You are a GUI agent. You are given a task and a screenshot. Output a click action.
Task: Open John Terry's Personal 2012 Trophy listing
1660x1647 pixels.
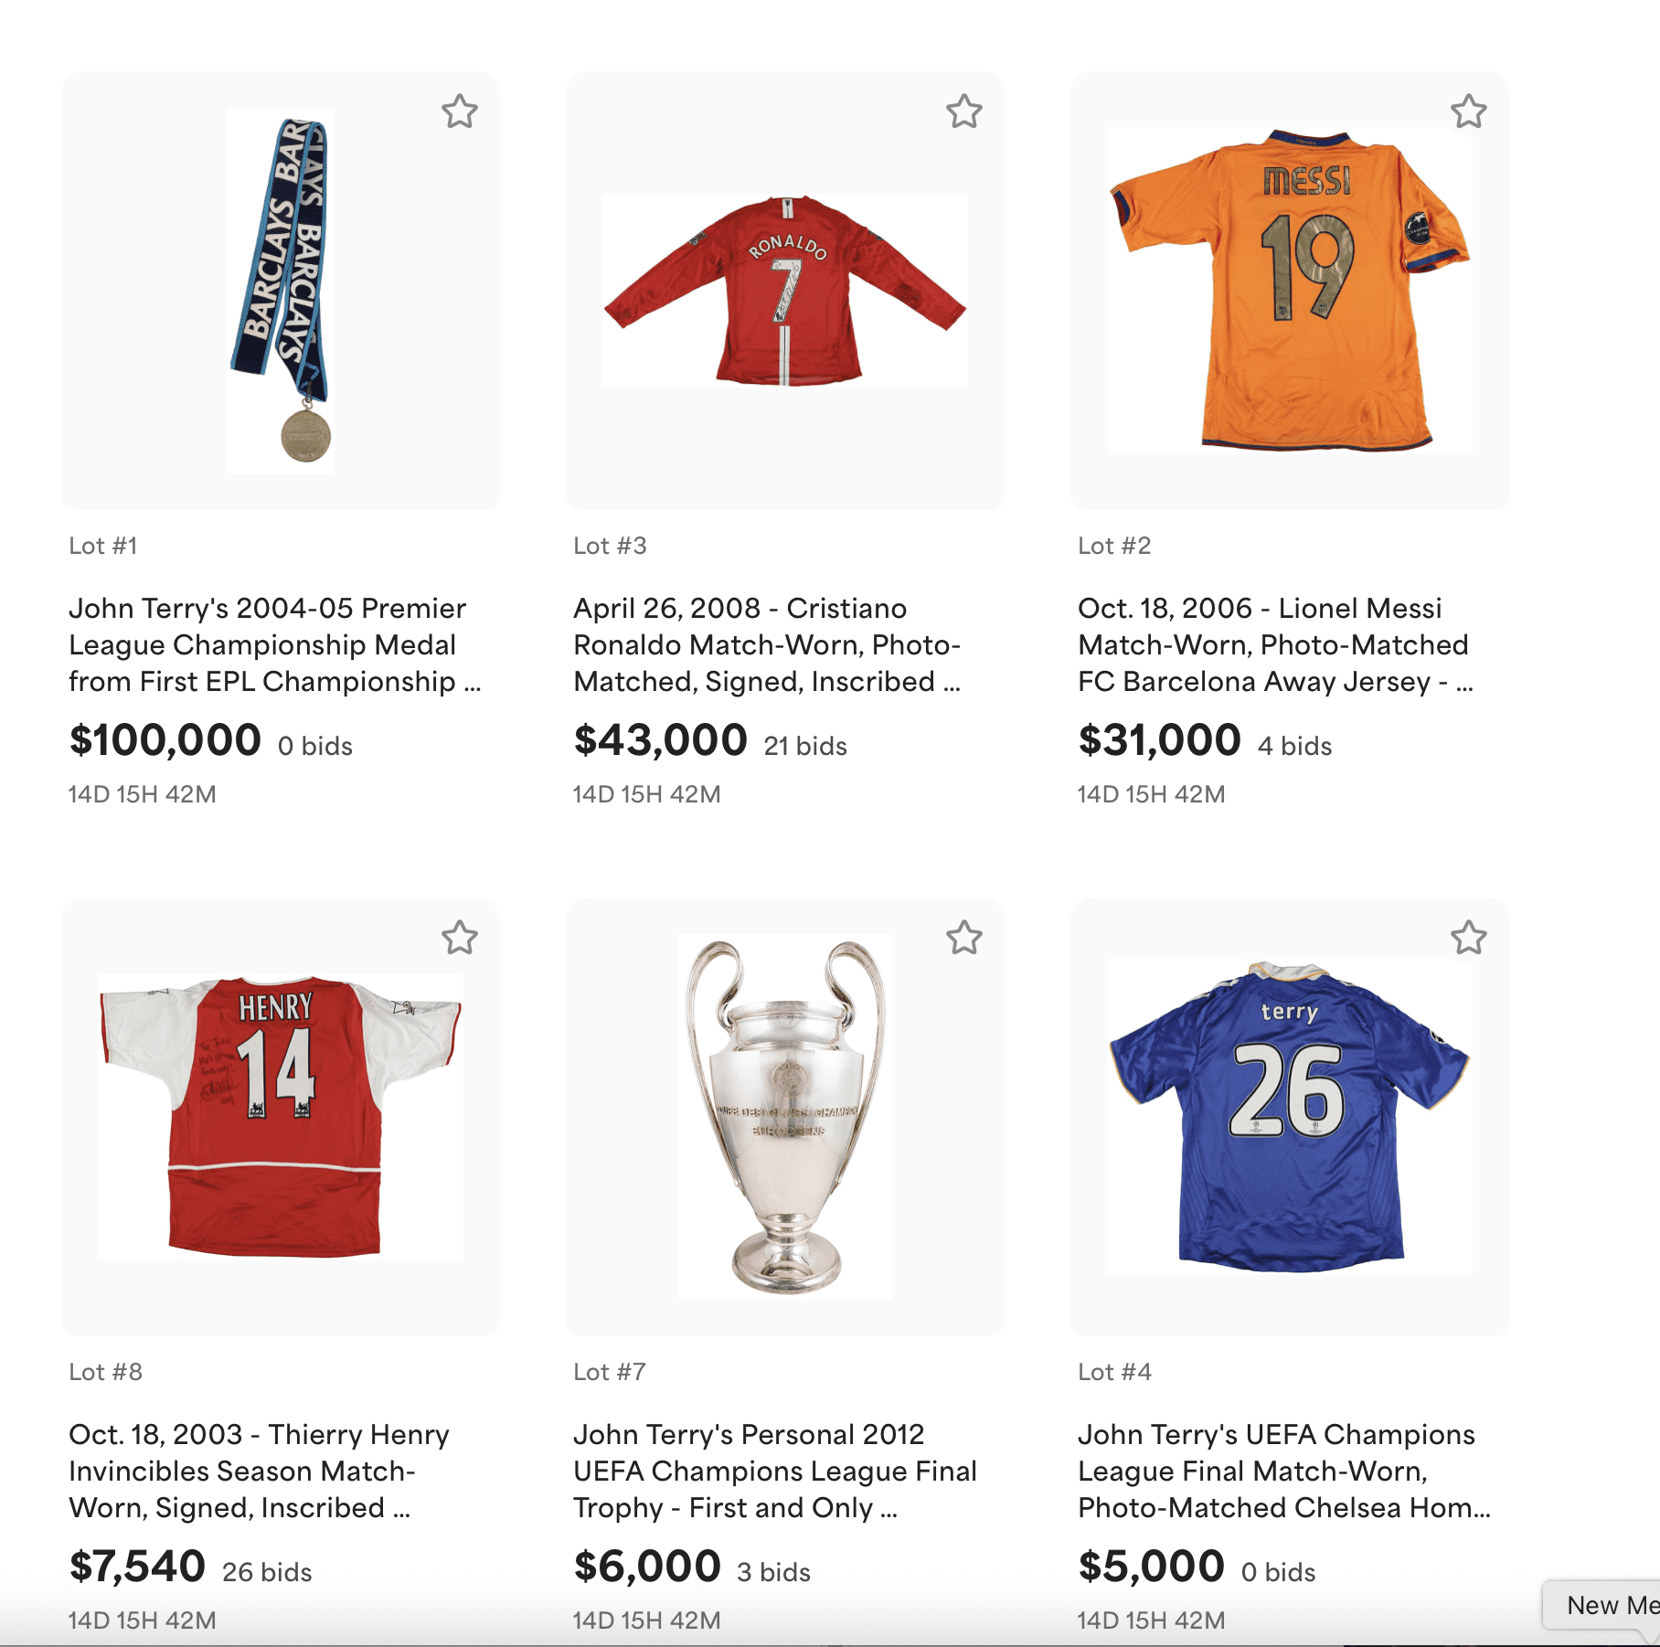pos(774,1472)
